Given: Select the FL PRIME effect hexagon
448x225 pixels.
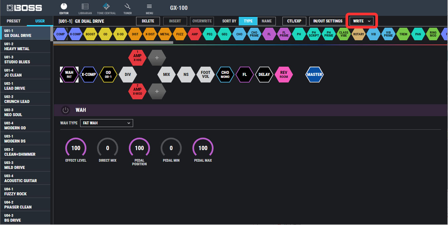Looking at the screenshot, I should click(284, 34).
